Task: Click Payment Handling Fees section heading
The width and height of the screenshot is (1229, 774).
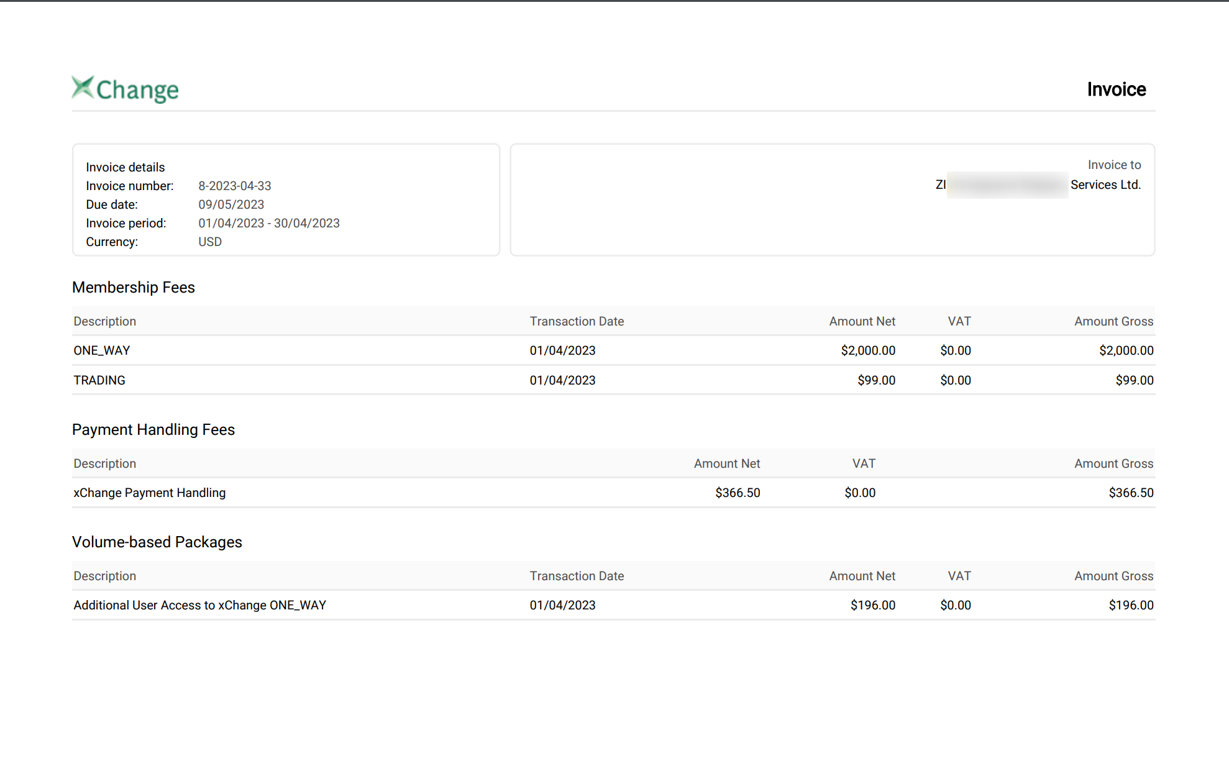Action: click(x=153, y=430)
